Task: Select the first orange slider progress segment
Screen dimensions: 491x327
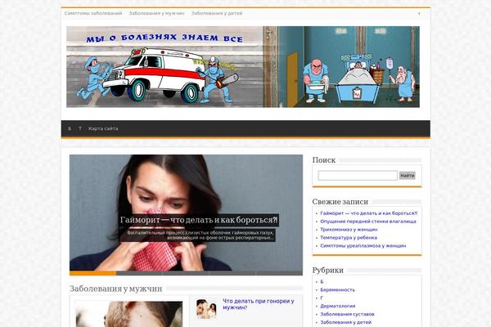Action: 92,273
